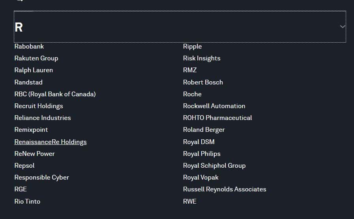Open the Ripple partner link
354x219 pixels.
pyautogui.click(x=192, y=46)
